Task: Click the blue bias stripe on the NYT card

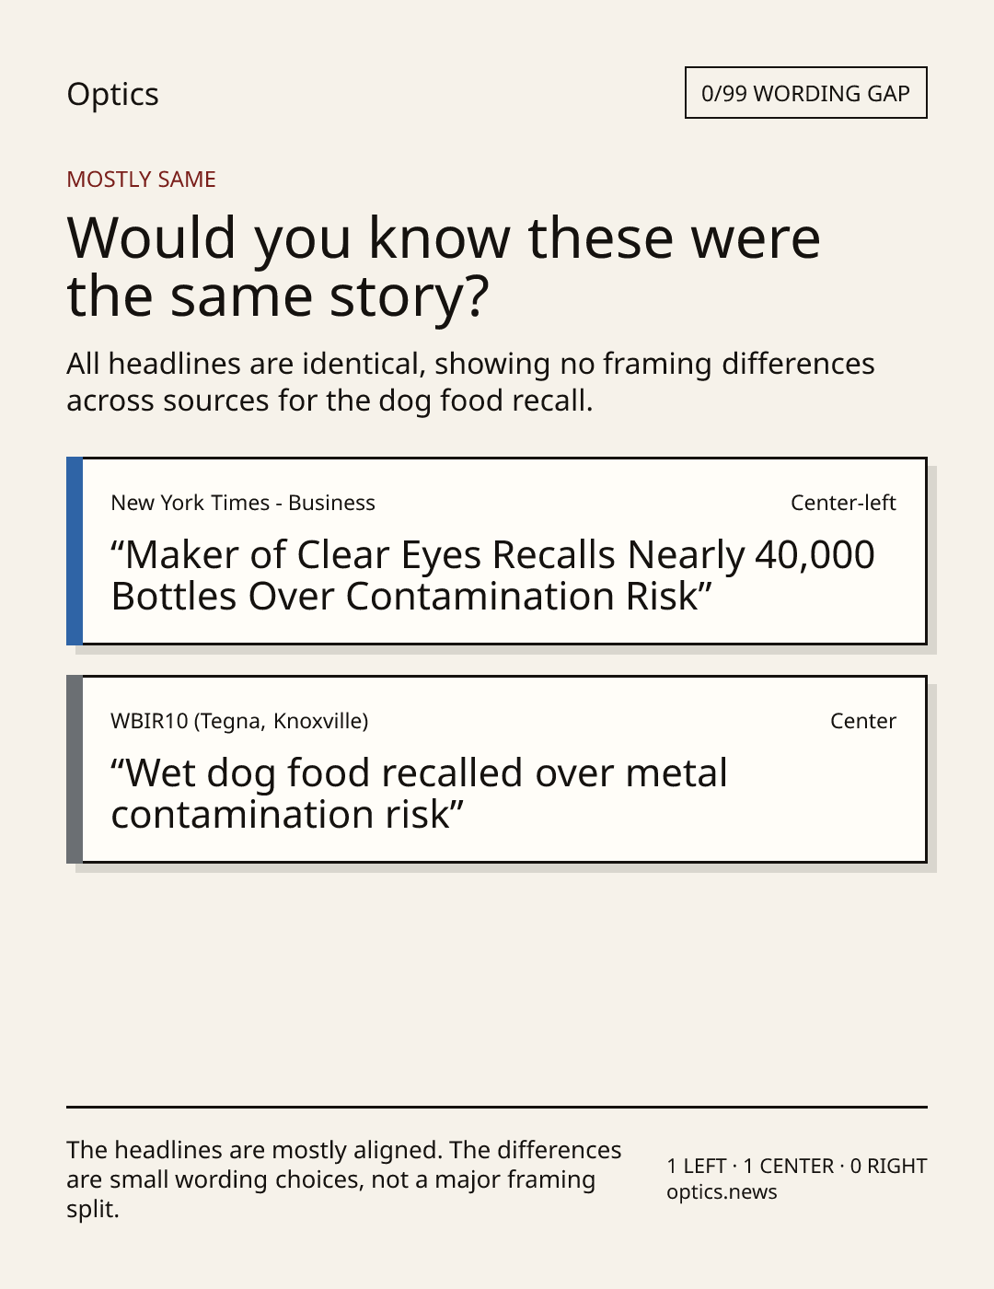Action: [75, 551]
